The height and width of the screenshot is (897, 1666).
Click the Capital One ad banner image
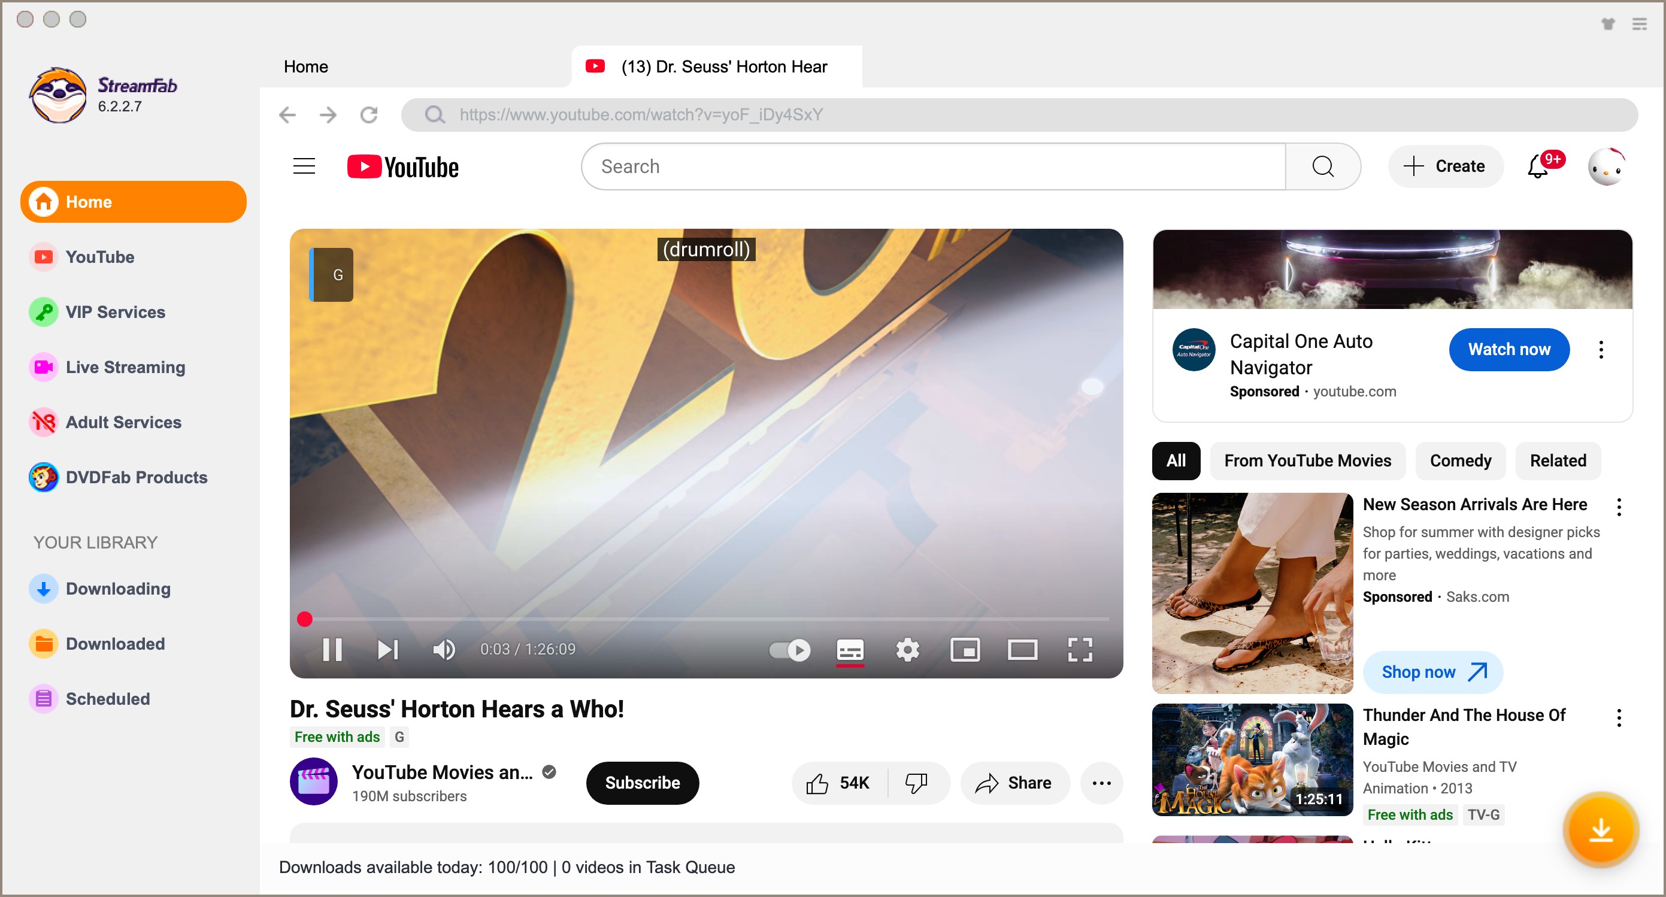coord(1392,269)
